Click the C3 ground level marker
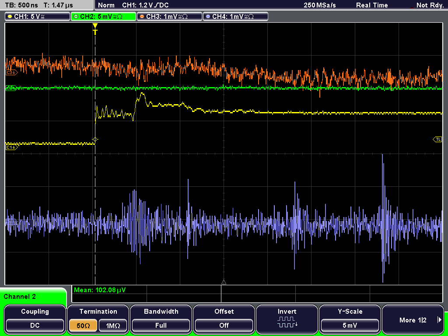The height and width of the screenshot is (336, 448). (x=11, y=73)
